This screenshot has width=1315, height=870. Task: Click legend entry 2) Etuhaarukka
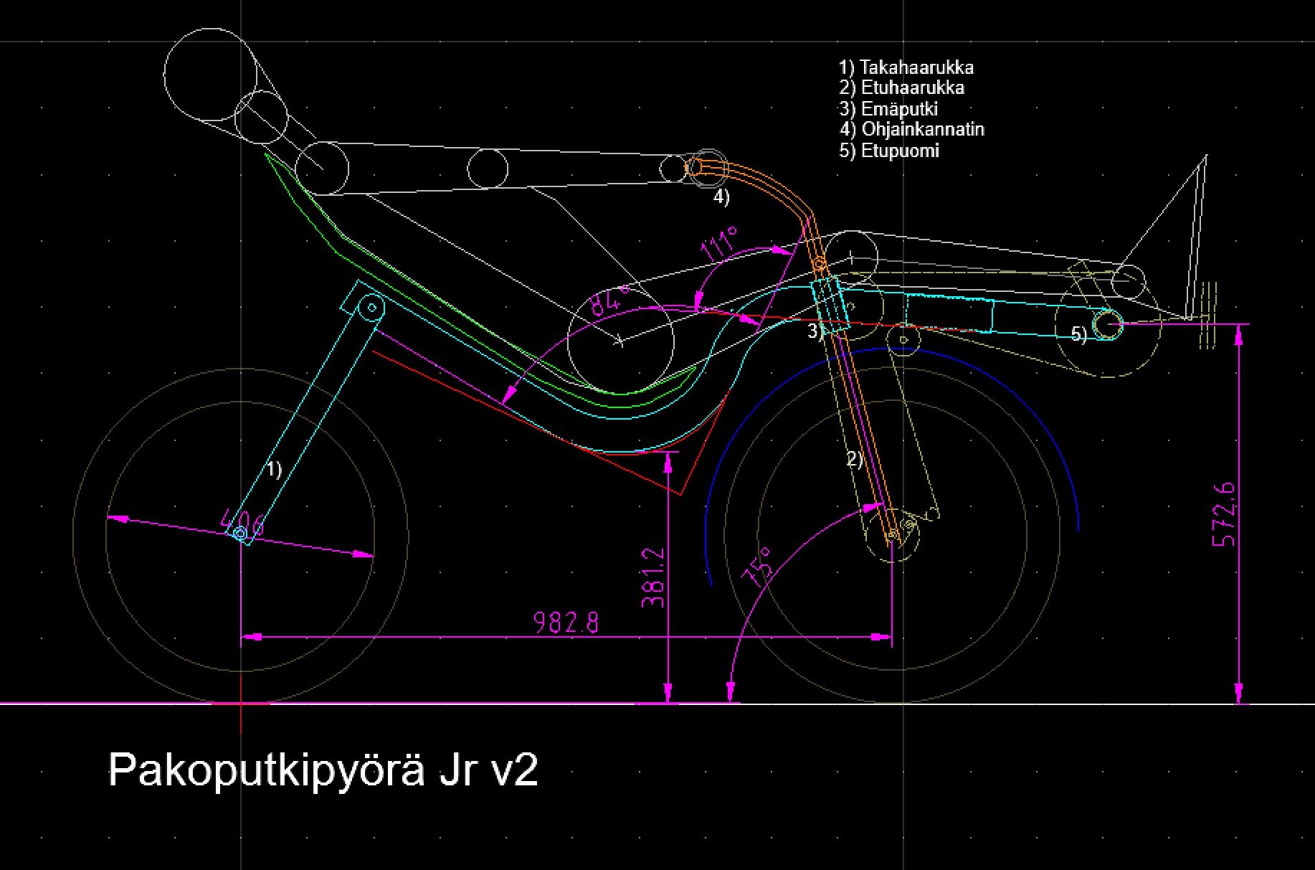click(x=902, y=88)
